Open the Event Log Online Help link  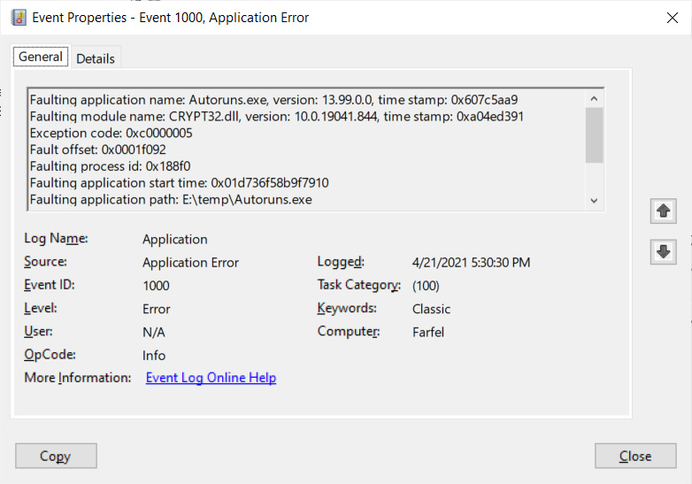(x=211, y=378)
